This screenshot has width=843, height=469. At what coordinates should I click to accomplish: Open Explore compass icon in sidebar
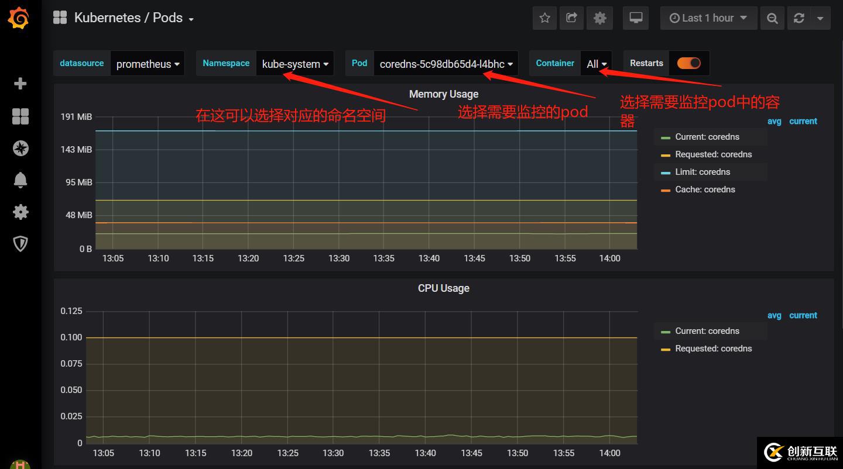point(20,149)
